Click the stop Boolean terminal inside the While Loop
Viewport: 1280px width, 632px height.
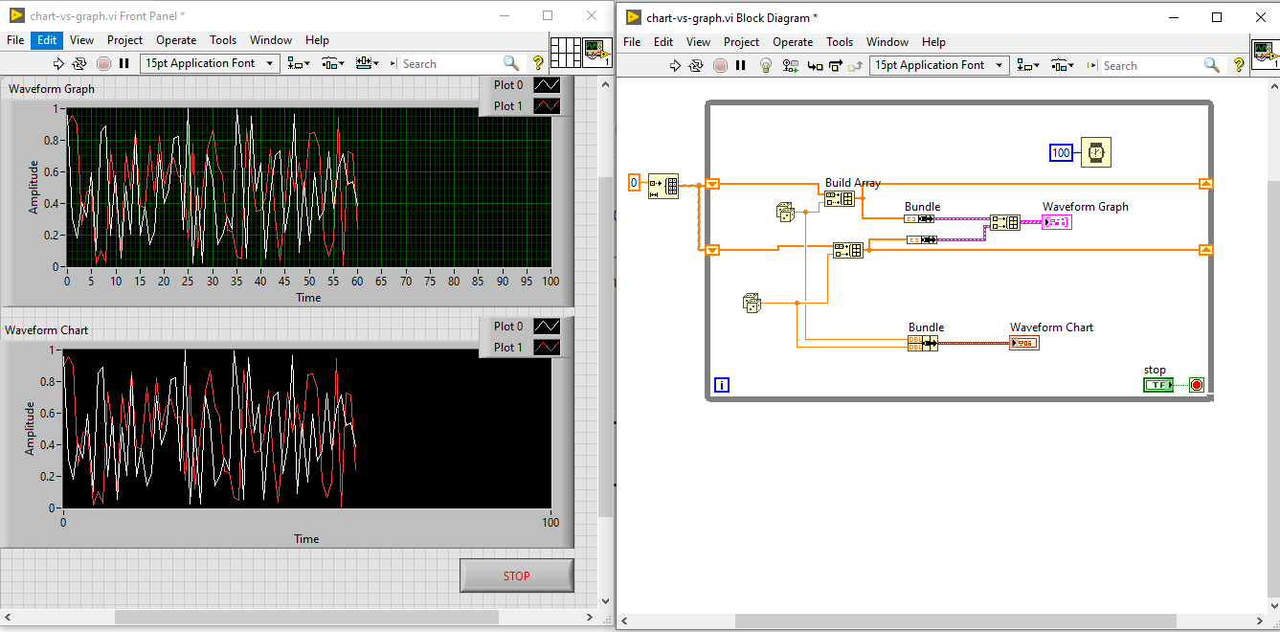tap(1157, 384)
